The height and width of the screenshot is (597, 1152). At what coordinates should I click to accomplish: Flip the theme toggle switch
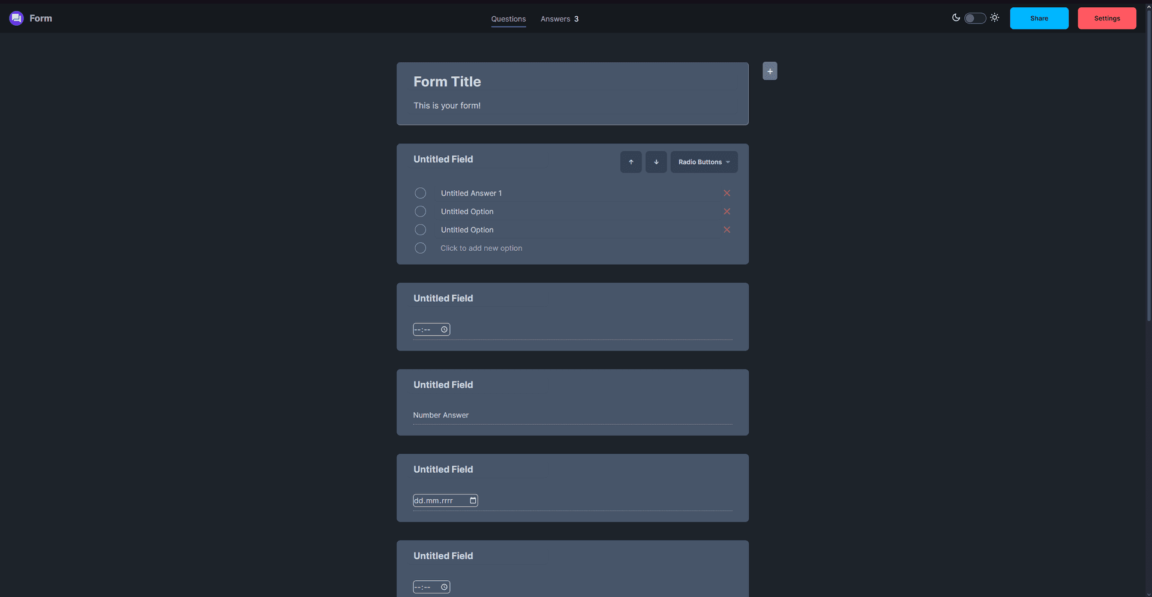[x=974, y=18]
